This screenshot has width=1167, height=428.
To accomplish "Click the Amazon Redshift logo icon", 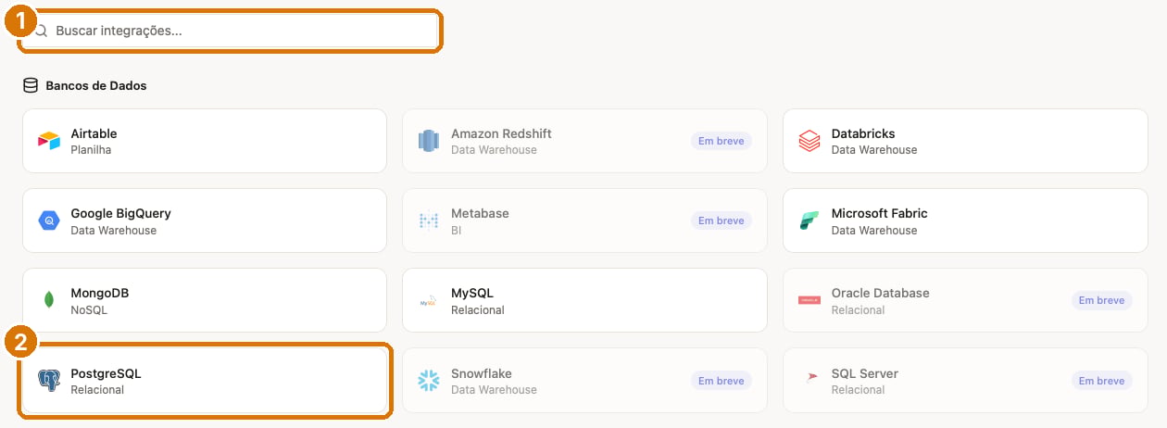I will tap(429, 141).
